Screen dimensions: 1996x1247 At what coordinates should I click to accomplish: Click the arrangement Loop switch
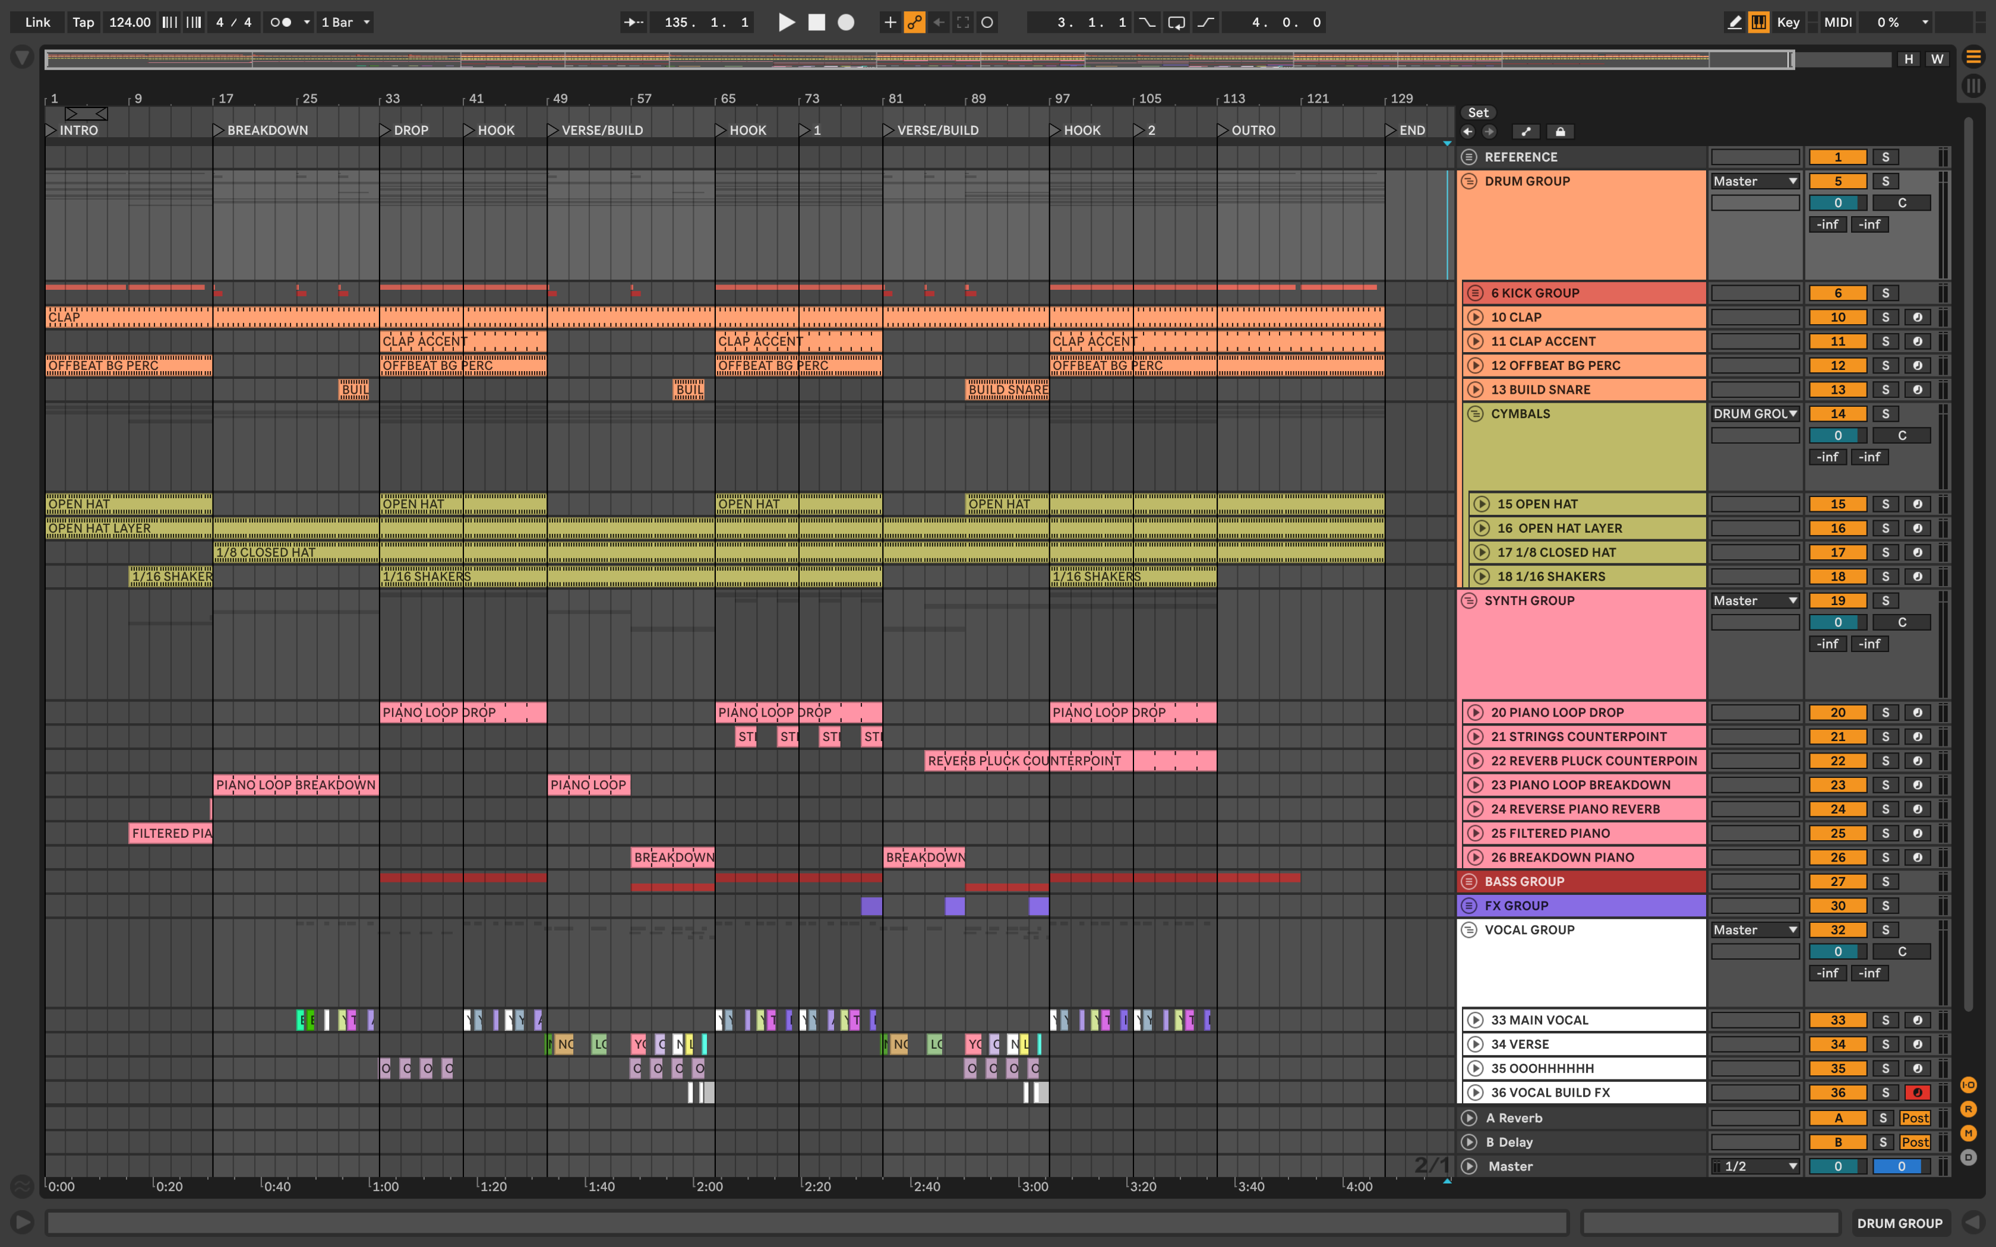click(1177, 23)
